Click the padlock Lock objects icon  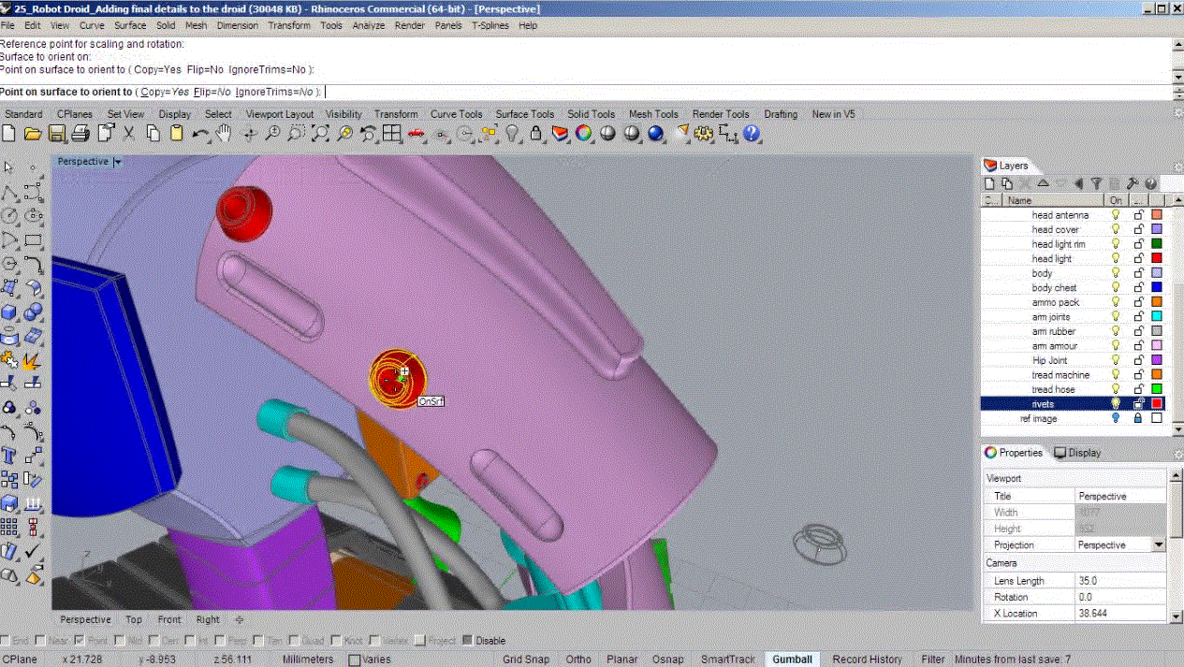coord(536,134)
